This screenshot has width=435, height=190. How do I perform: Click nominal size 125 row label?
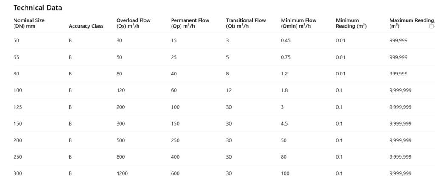pos(17,107)
